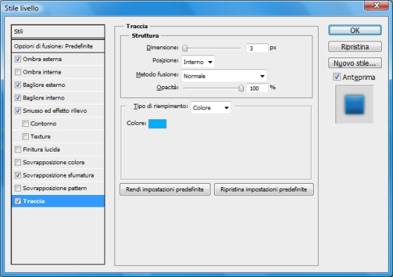Enable the Texture checkbox
Screen dimensions: 393x277
pos(25,137)
